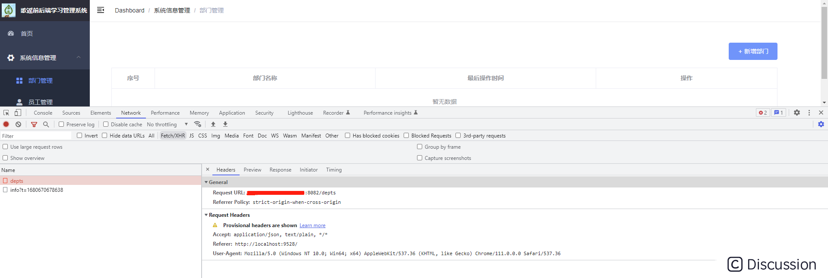Open the Preview tab of request
The width and height of the screenshot is (828, 278).
coord(253,170)
